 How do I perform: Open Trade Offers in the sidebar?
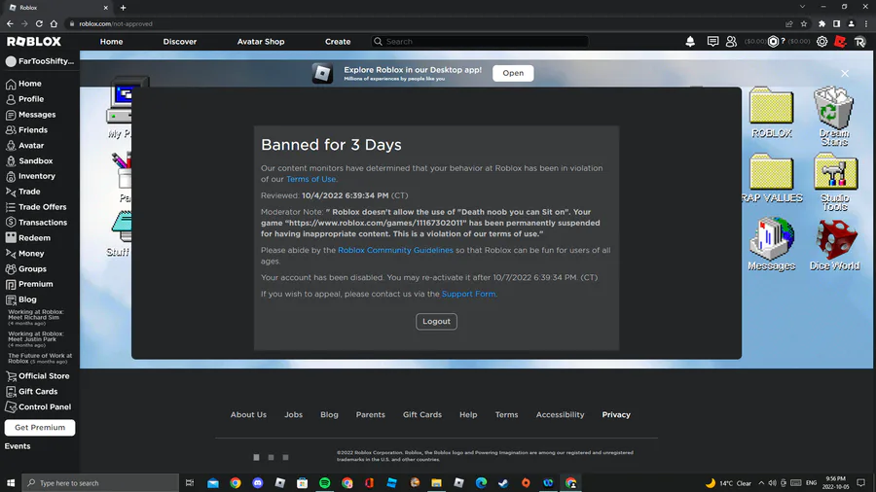click(x=36, y=207)
